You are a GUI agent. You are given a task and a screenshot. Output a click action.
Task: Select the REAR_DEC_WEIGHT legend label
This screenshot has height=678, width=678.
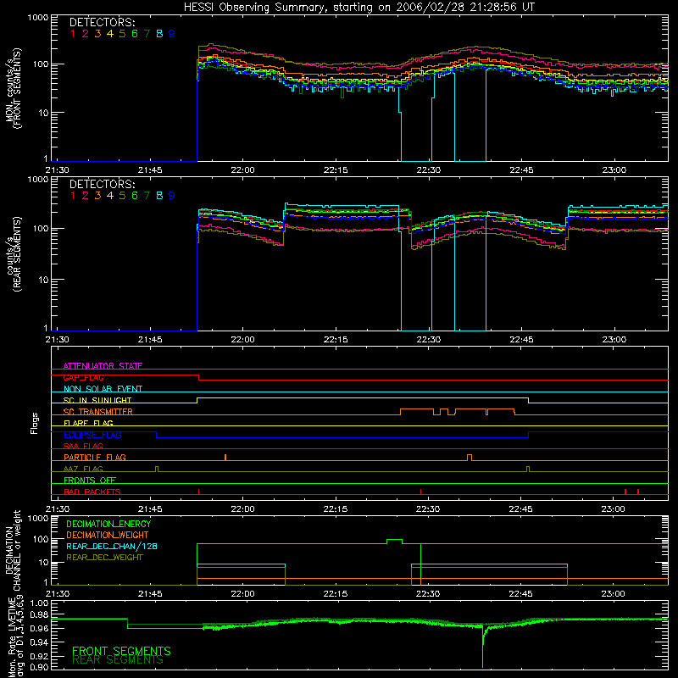point(104,558)
